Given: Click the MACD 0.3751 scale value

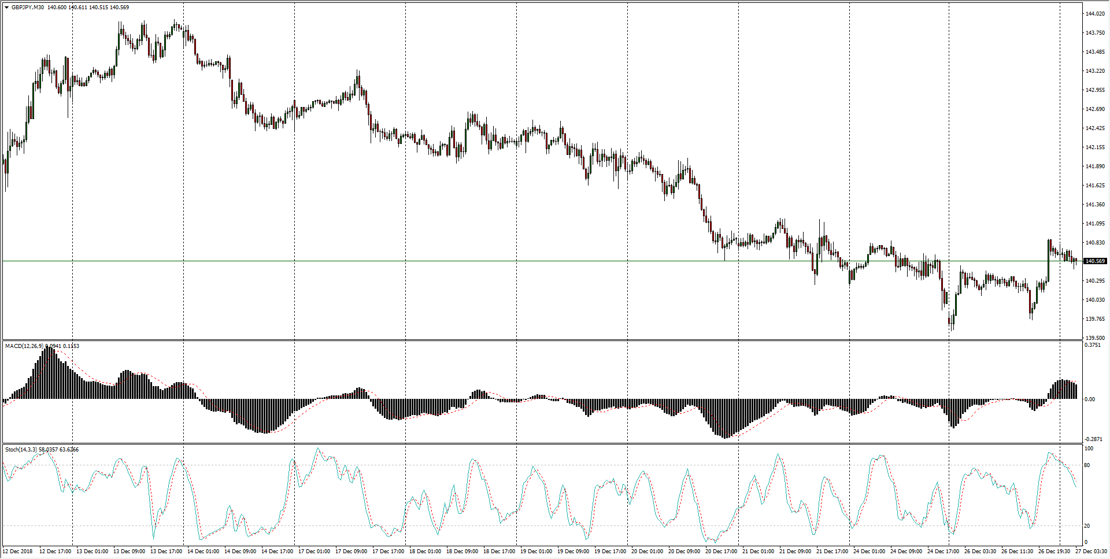Looking at the screenshot, I should click(x=1093, y=345).
